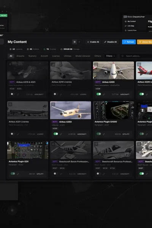Click the BT36 tag on Beechcraft Bonanza

112,168
